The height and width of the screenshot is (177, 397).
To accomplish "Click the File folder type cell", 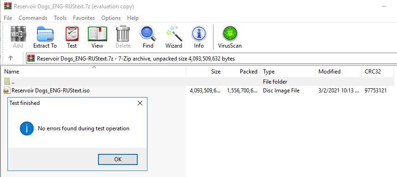I will (275, 82).
